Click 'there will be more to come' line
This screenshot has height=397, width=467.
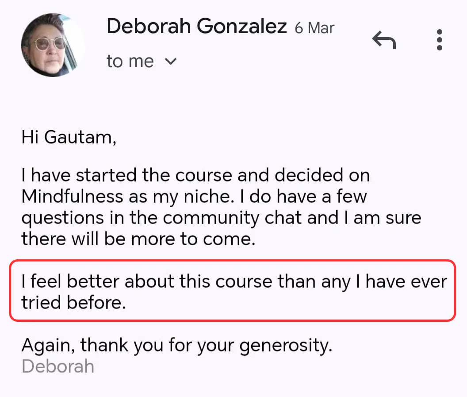pos(138,239)
